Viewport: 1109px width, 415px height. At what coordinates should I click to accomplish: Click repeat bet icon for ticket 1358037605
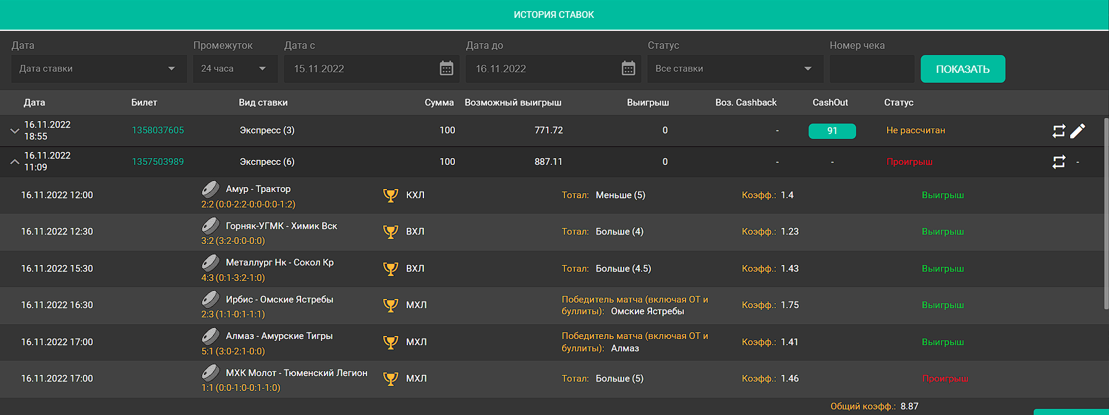pos(1058,131)
